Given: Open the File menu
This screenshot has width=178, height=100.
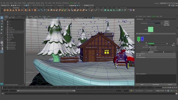Looking at the screenshot, I should coord(1,3).
